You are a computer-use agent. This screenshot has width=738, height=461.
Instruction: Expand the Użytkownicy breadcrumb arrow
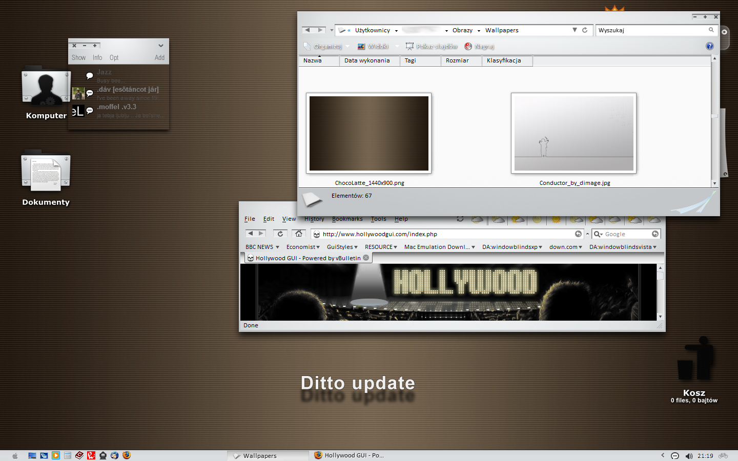click(396, 31)
